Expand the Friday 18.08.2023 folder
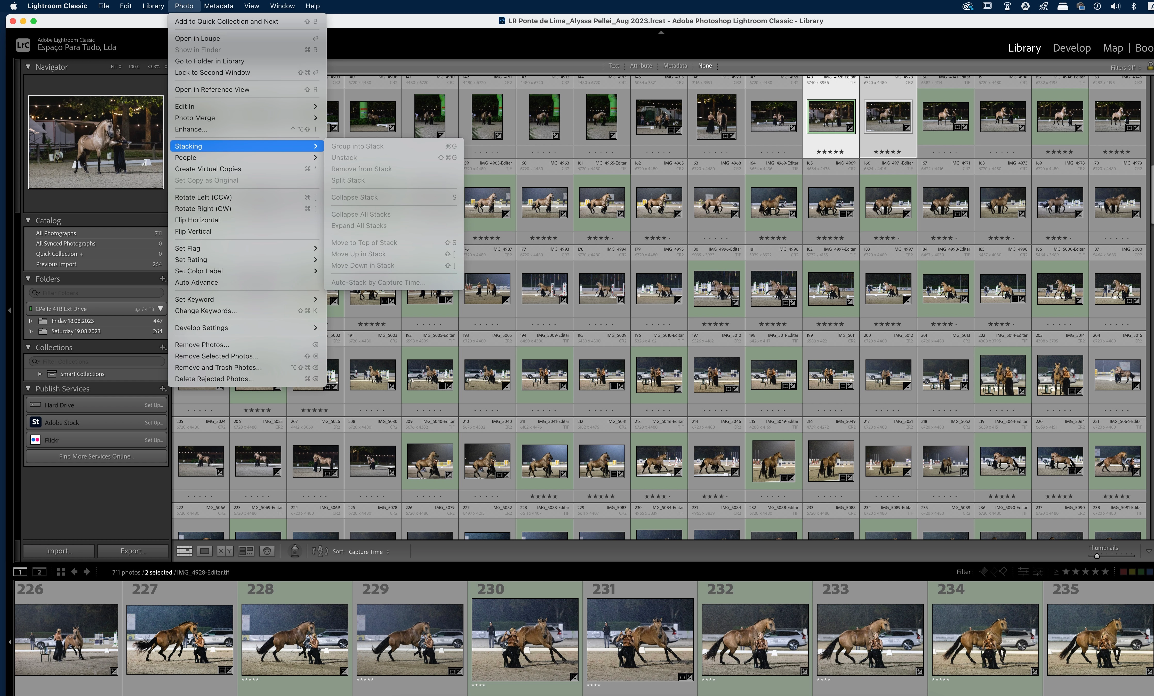Image resolution: width=1154 pixels, height=696 pixels. coord(31,321)
